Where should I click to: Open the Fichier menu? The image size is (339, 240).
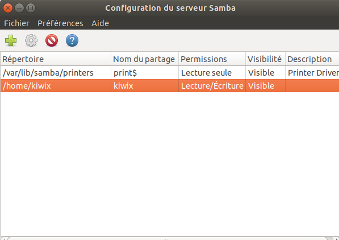(16, 23)
